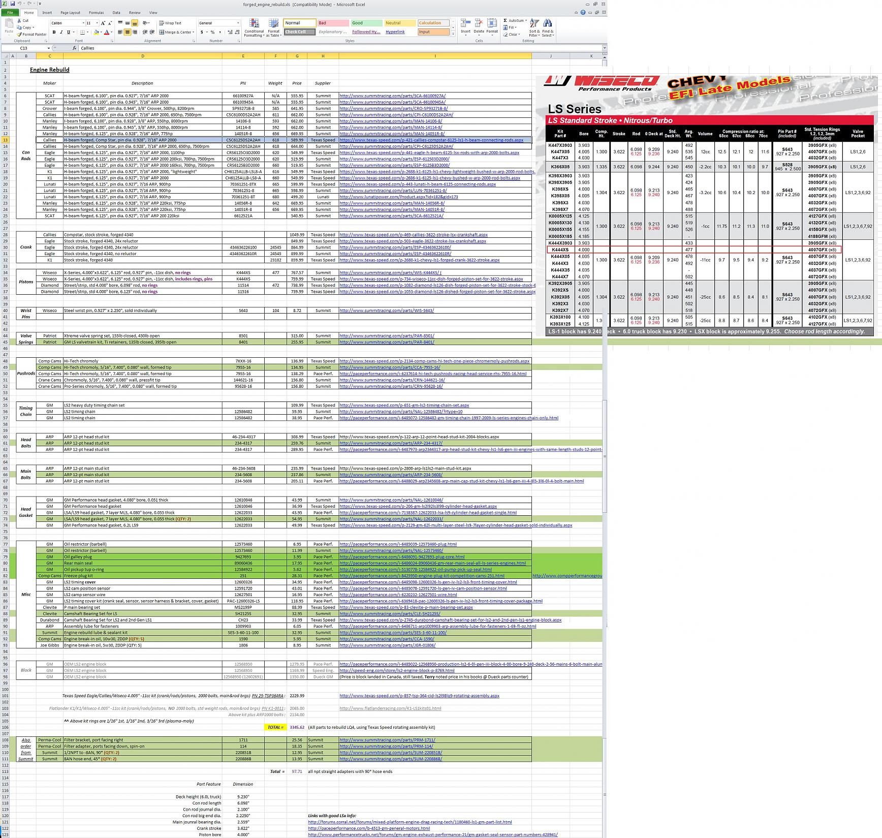Switch to the Formulas tab

[96, 12]
